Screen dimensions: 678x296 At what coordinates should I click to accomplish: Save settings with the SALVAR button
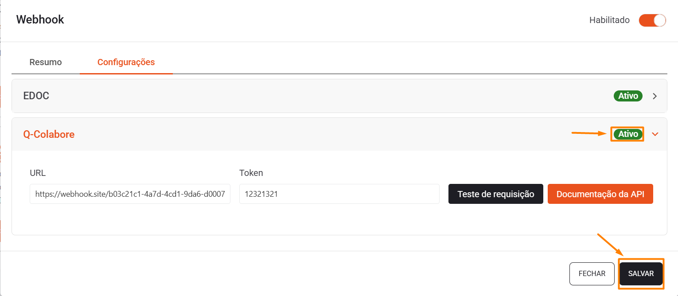pyautogui.click(x=641, y=274)
